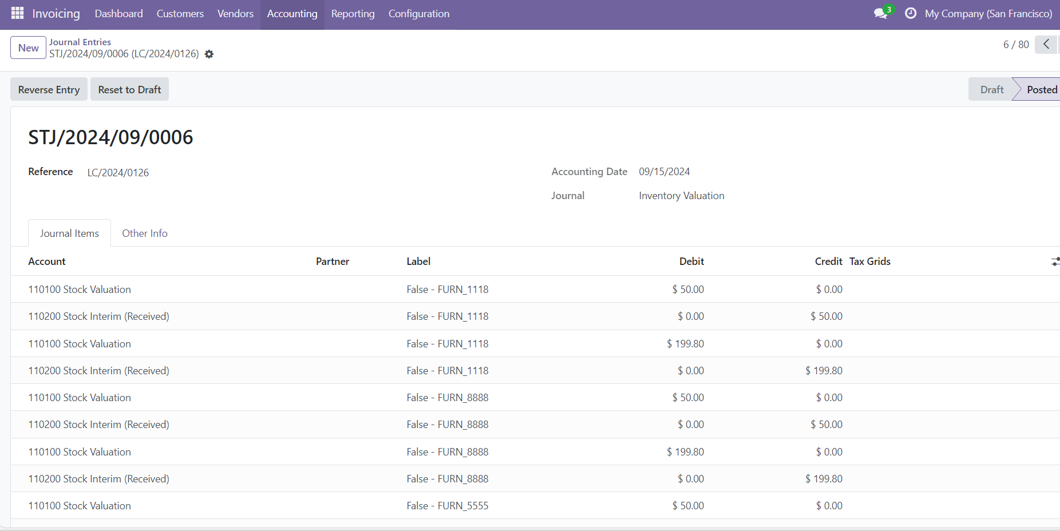Expand the Reporting menu

[353, 14]
